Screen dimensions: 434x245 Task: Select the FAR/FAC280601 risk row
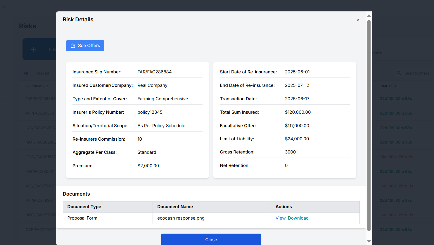pyautogui.click(x=40, y=171)
